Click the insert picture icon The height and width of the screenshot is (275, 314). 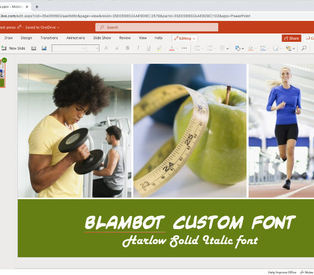44,48
